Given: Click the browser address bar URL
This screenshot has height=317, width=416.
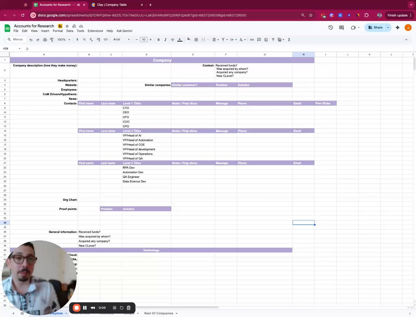Looking at the screenshot, I should (142, 15).
